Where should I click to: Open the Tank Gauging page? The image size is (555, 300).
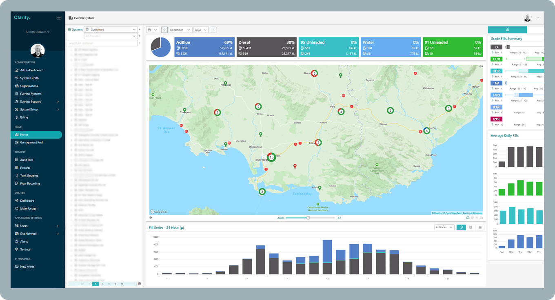coord(29,176)
